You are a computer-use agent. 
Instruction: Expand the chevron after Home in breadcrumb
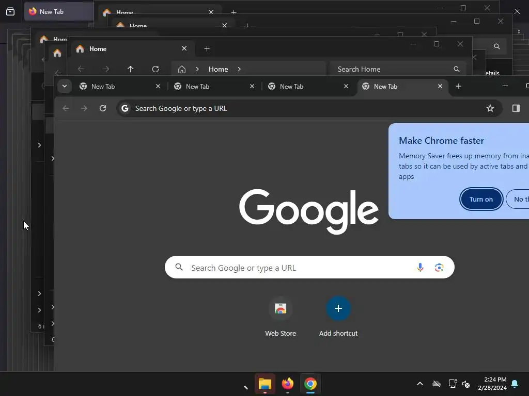[239, 69]
